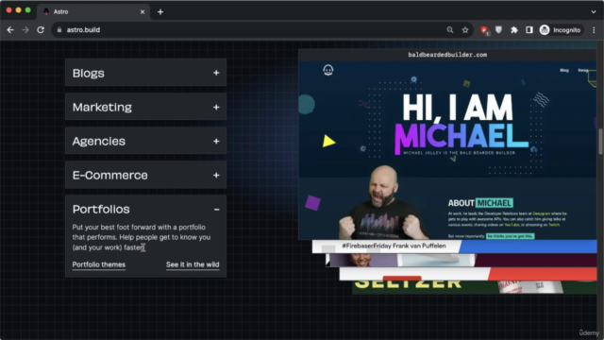Select the Astro browser tab
604x340 pixels.
coord(93,12)
